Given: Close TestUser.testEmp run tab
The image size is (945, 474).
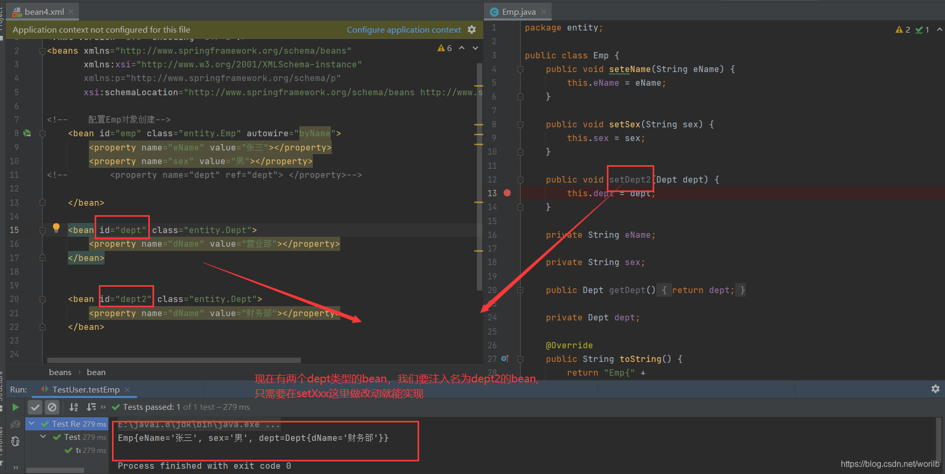Looking at the screenshot, I should 127,390.
